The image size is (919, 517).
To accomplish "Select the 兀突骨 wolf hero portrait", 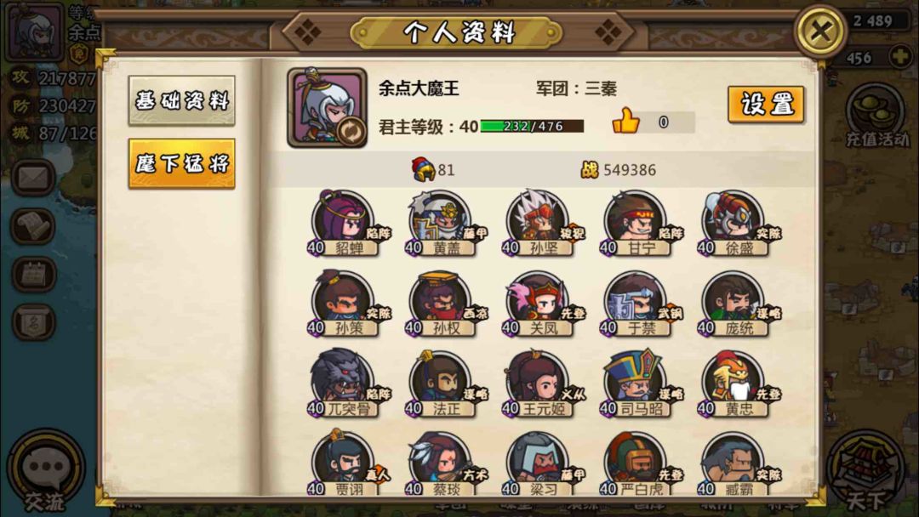I will coord(344,384).
